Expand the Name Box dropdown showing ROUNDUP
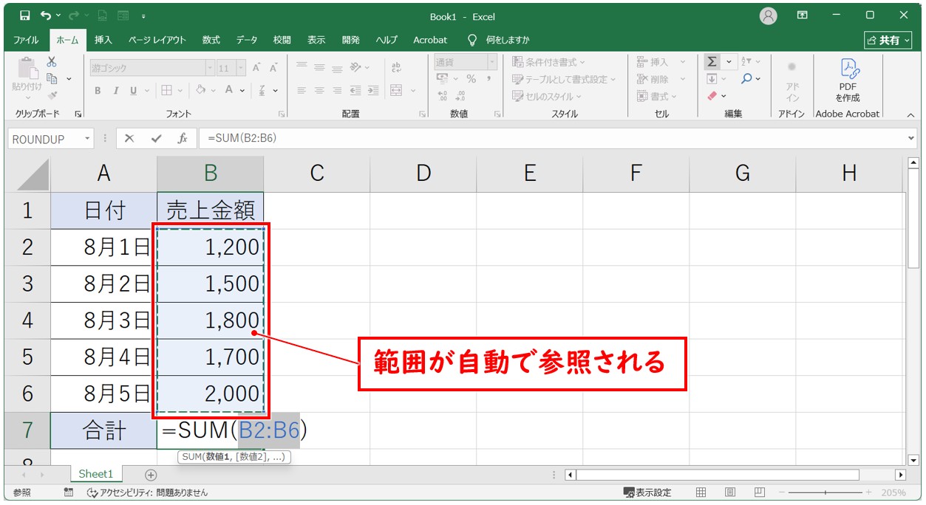Viewport: 926px width, 505px height. [88, 139]
